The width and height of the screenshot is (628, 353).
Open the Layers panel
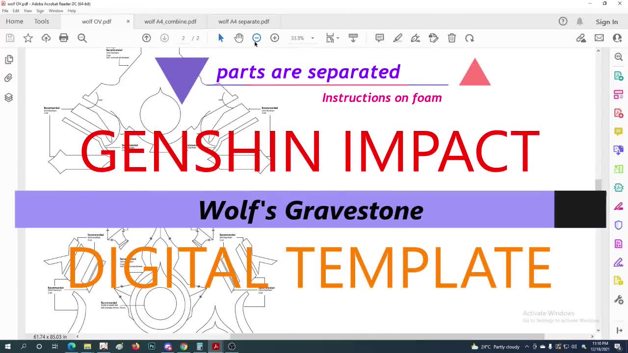point(9,98)
